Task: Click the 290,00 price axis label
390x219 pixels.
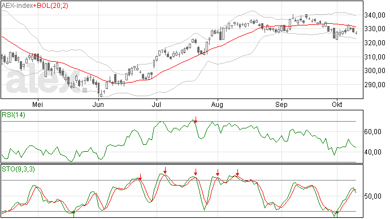Action: pos(375,85)
